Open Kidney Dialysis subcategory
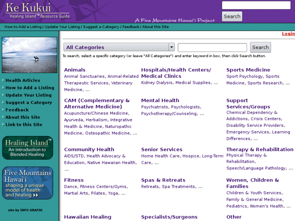 [x=157, y=83]
